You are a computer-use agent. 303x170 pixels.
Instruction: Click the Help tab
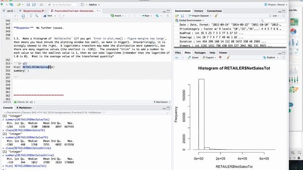pyautogui.click(x=212, y=52)
